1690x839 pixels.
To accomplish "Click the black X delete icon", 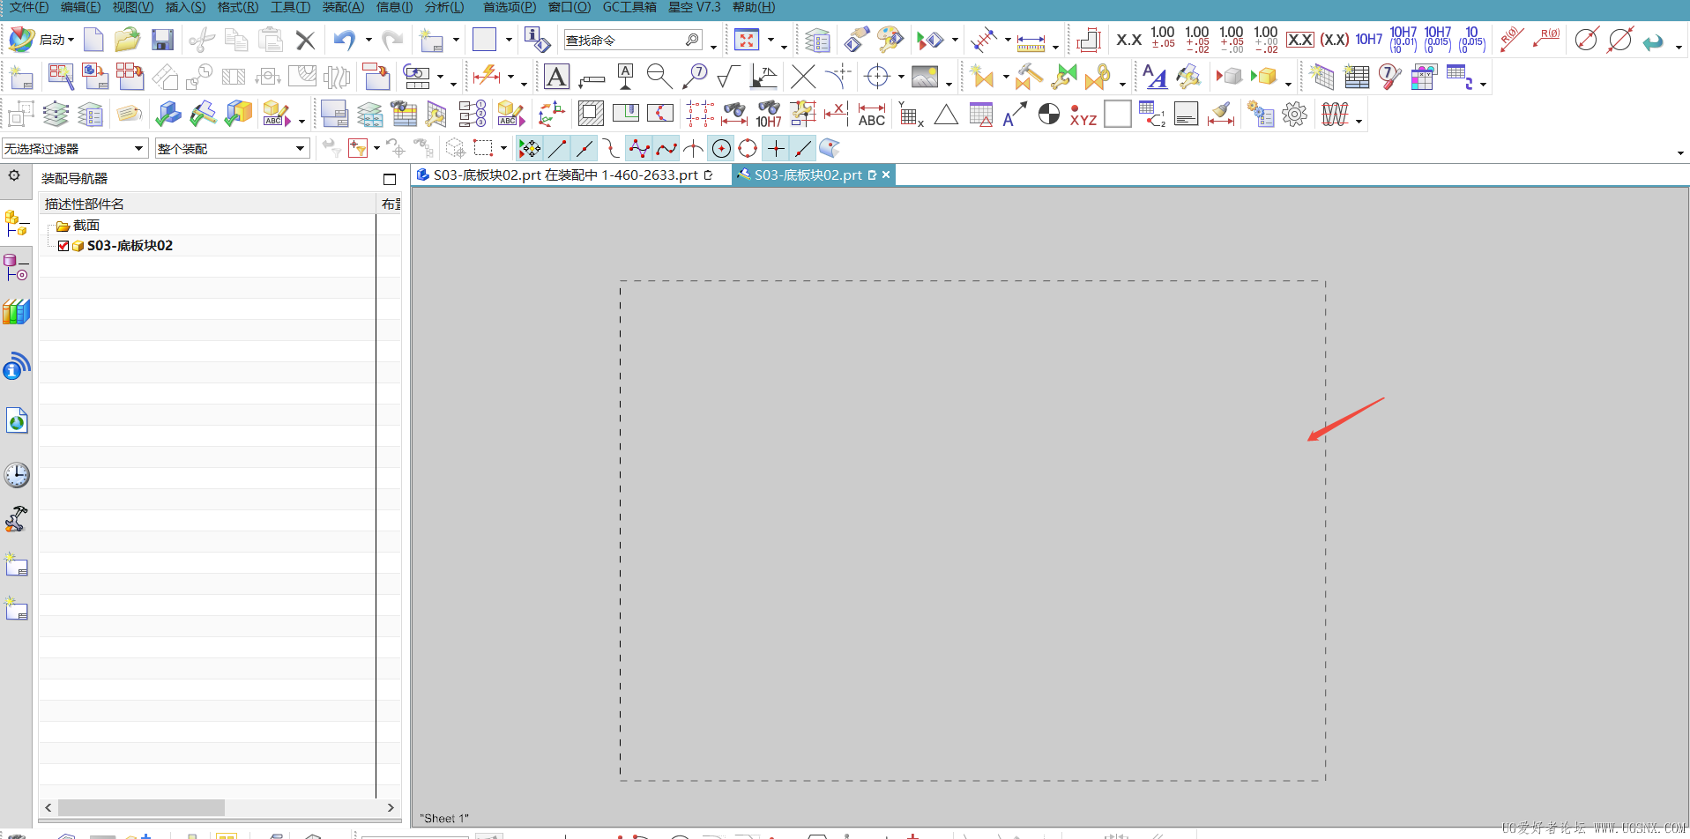I will click(x=305, y=41).
